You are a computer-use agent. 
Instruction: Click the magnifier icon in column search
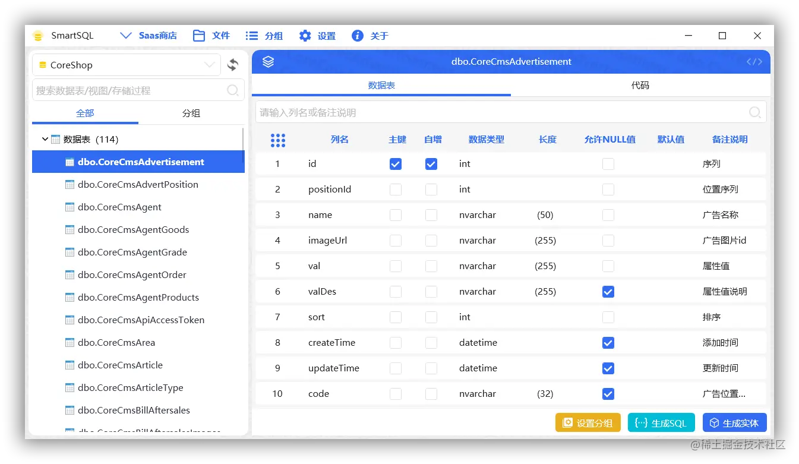coord(755,112)
